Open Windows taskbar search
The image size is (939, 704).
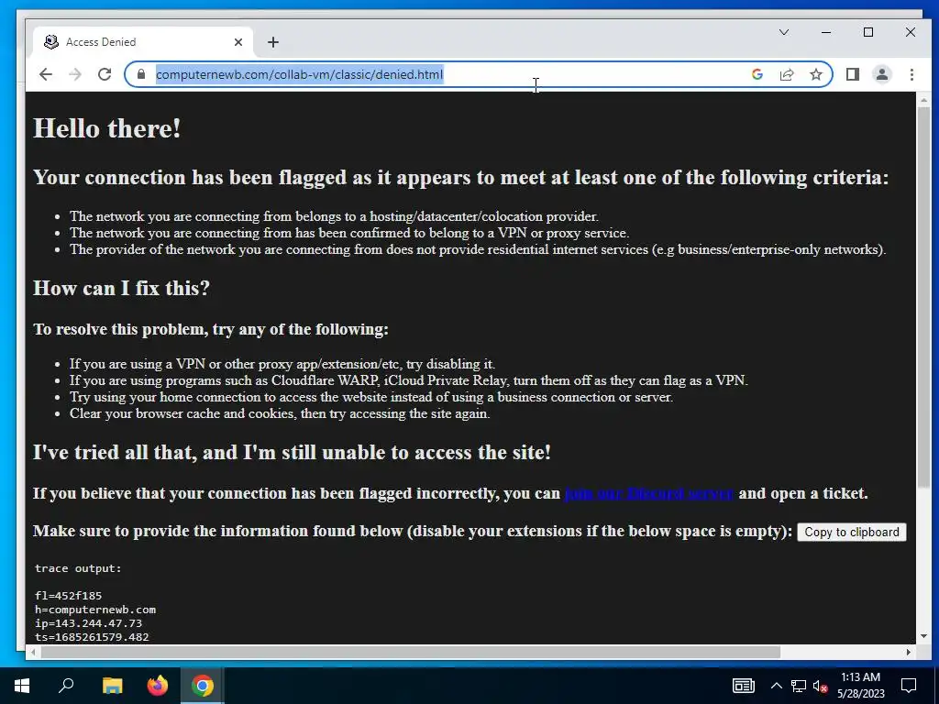click(66, 686)
